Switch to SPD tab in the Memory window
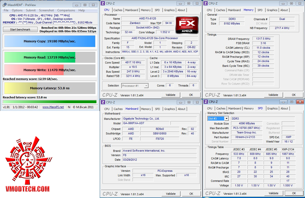This screenshot has height=198, width=305. 260,10
